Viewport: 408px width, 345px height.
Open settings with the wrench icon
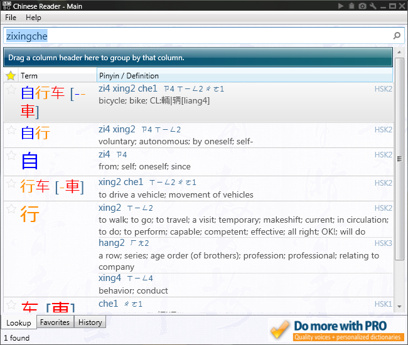[x=373, y=6]
